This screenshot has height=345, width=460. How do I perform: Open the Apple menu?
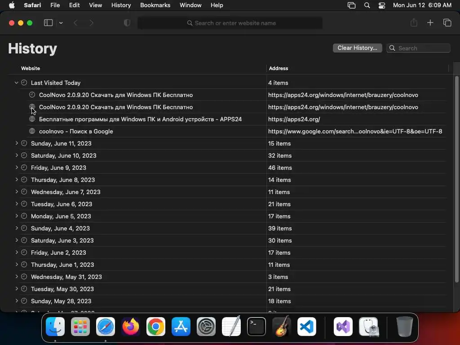12,5
